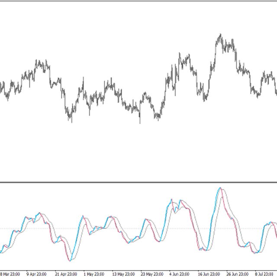Click the 21 Apr 23:00 date label
This screenshot has width=277, height=277.
coord(66,274)
